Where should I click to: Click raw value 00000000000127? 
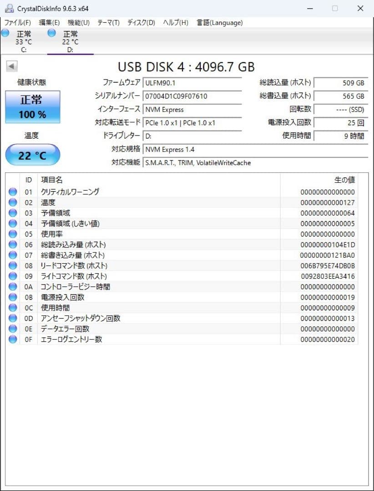click(x=328, y=203)
